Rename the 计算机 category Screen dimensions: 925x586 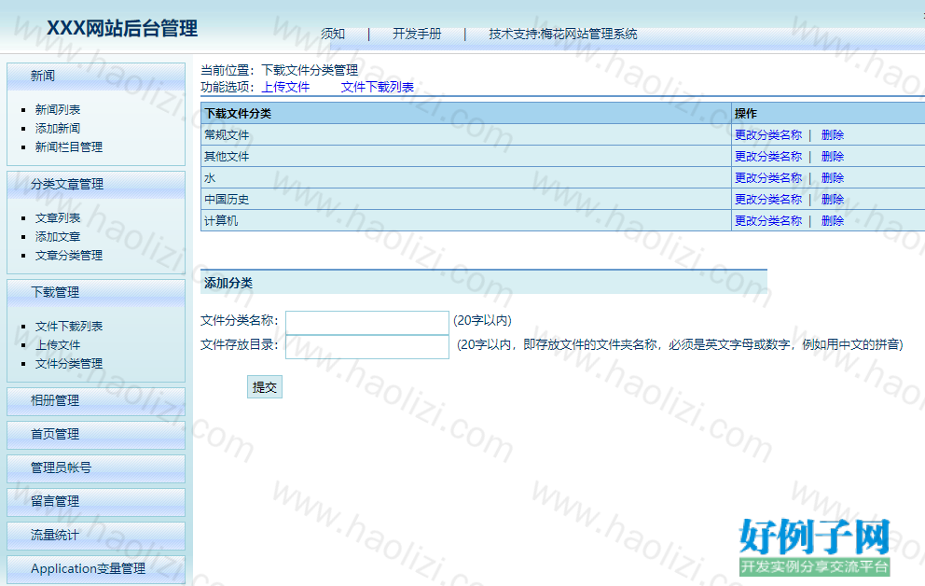[768, 221]
